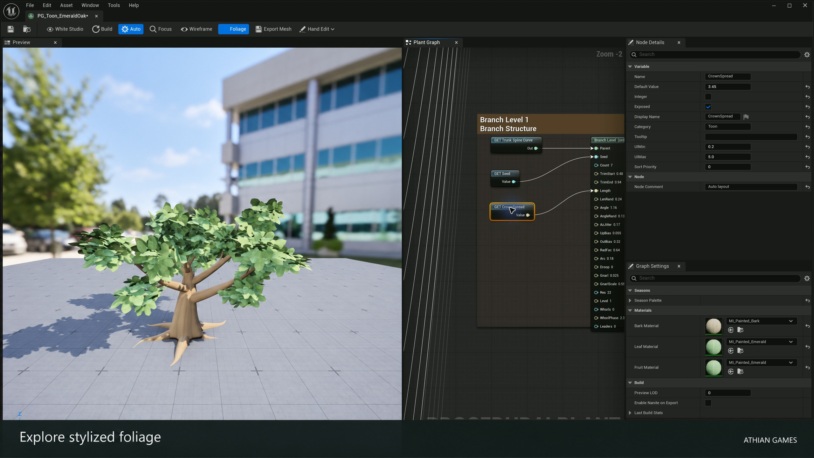The height and width of the screenshot is (458, 814).
Task: Click Export Mesh button
Action: tap(273, 29)
